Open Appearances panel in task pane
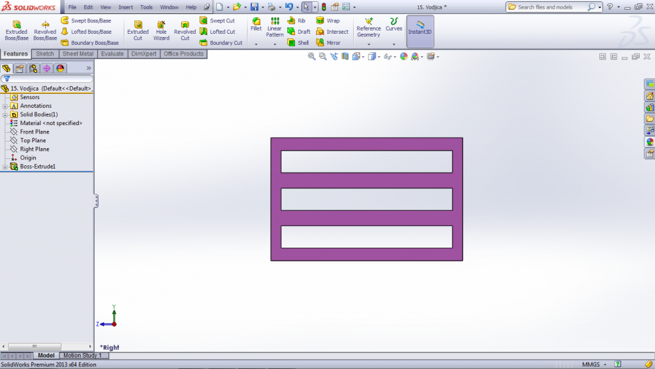The width and height of the screenshot is (655, 369). [650, 142]
